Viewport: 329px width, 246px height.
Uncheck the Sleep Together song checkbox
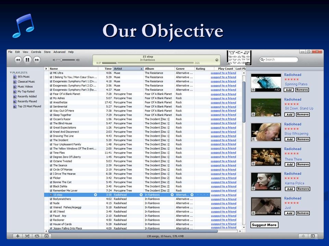[x=51, y=115]
